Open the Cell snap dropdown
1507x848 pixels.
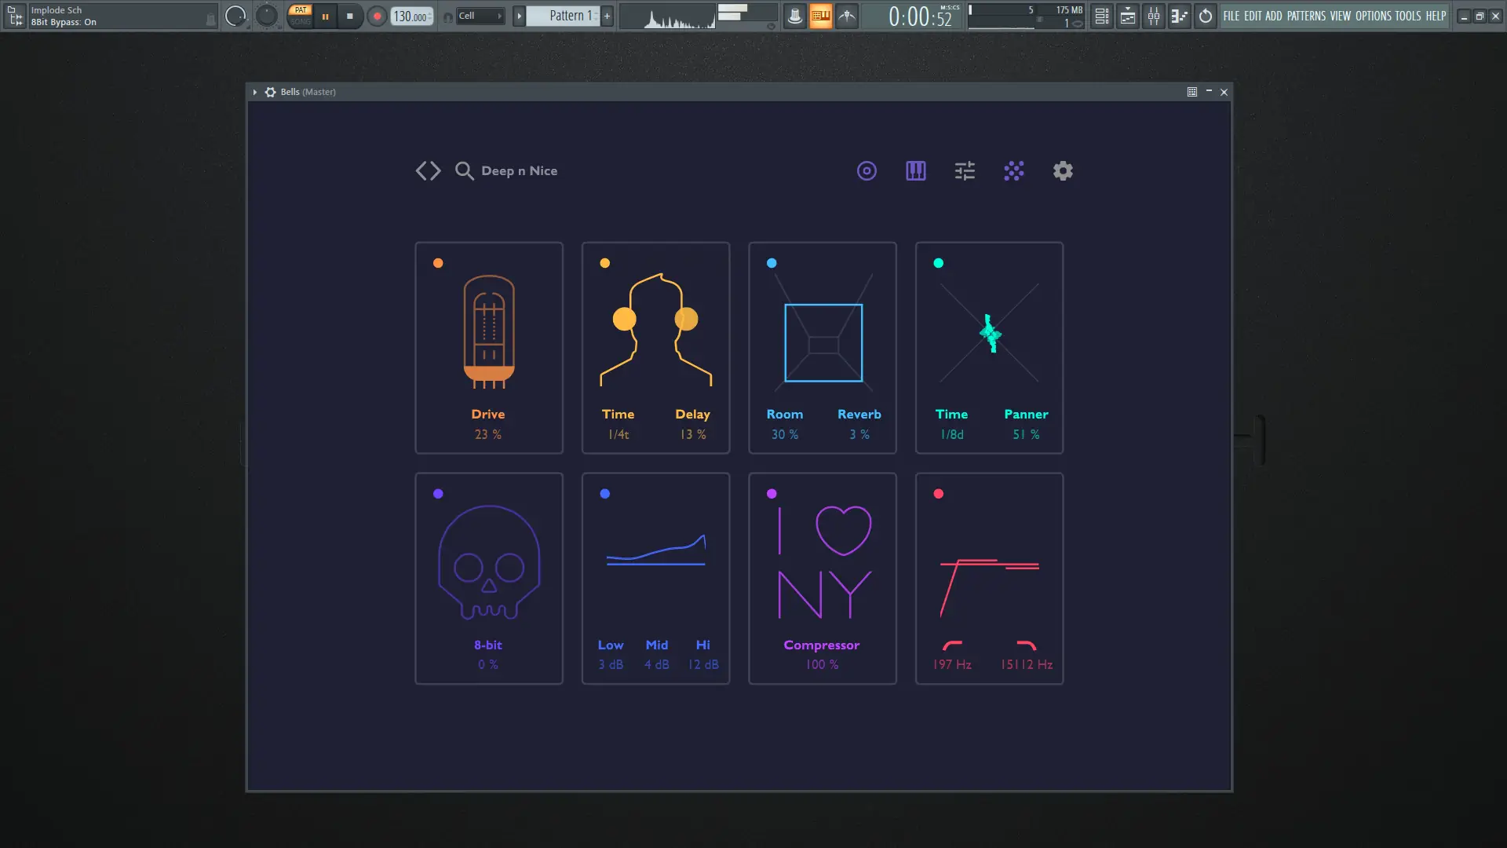pyautogui.click(x=479, y=16)
